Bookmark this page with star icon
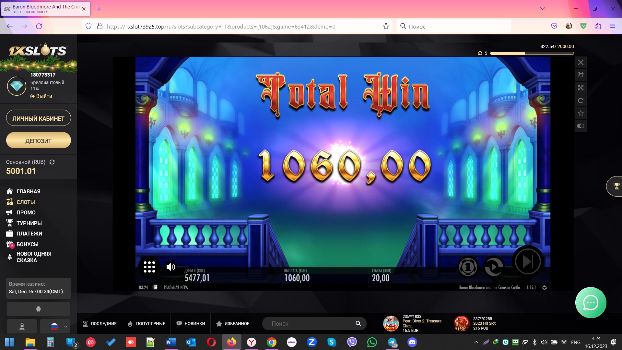The height and width of the screenshot is (350, 622). point(386,26)
